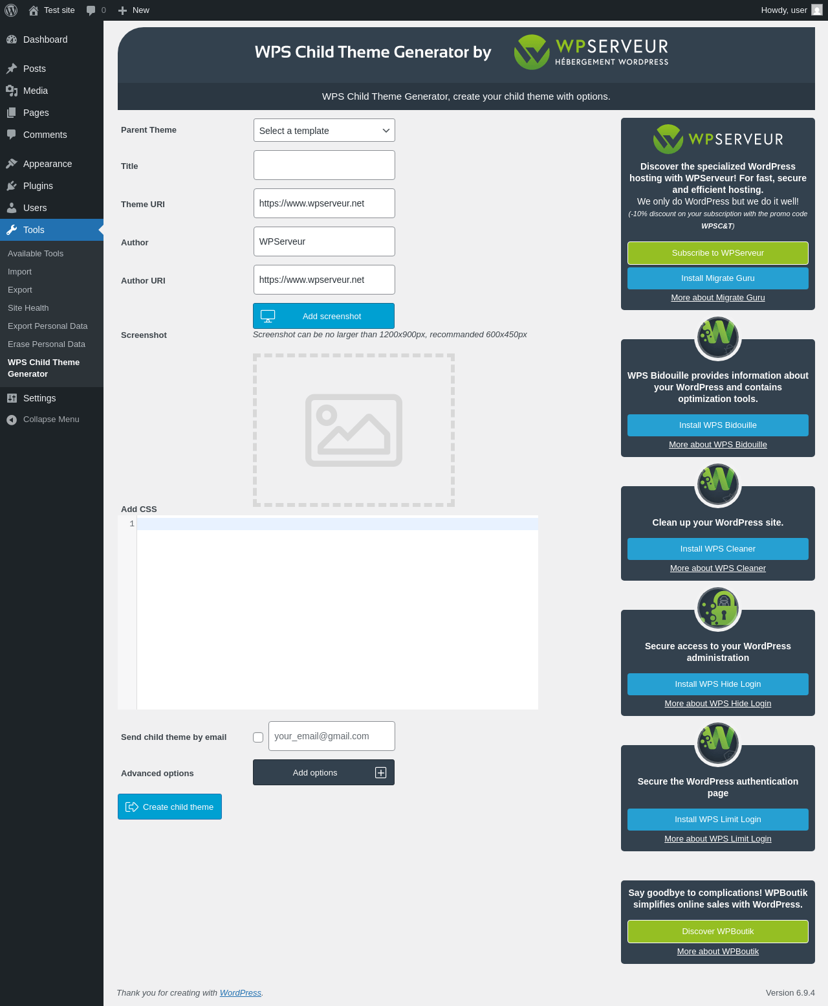This screenshot has height=1006, width=828.
Task: Click Discover WPBoutik button
Action: pyautogui.click(x=718, y=932)
